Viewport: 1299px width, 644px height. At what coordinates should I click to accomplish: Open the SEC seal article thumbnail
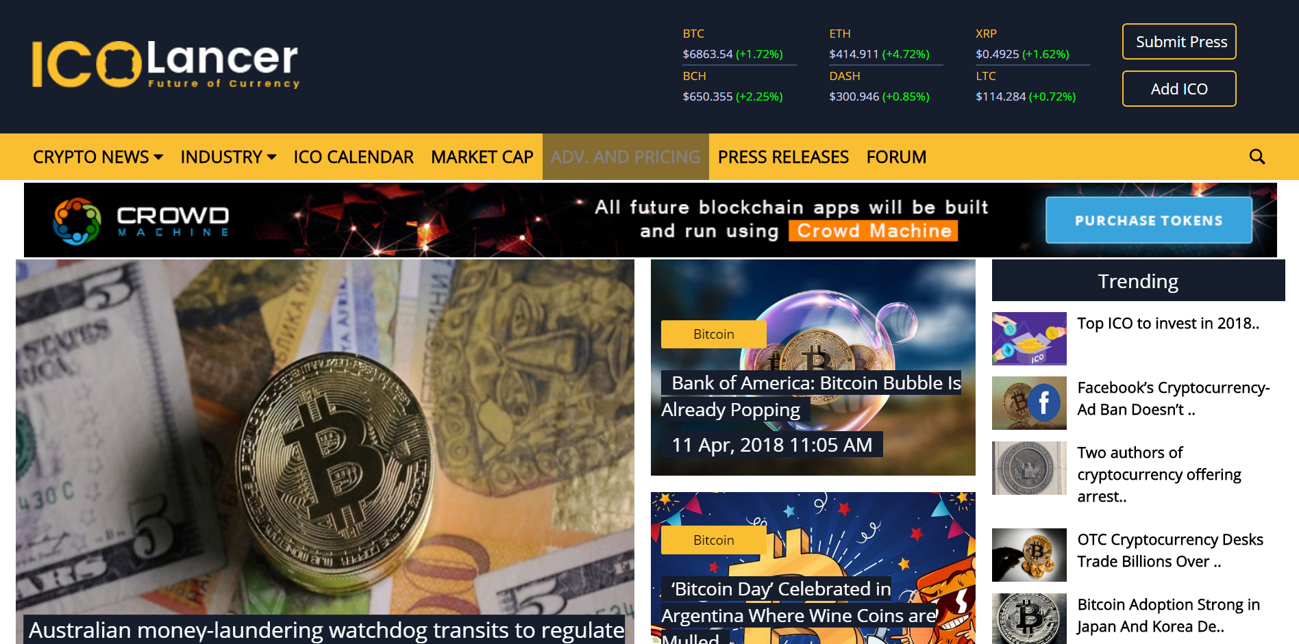coord(1029,468)
